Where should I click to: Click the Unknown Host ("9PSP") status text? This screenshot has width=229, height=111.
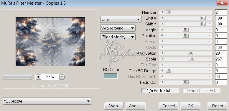[x=51, y=86]
